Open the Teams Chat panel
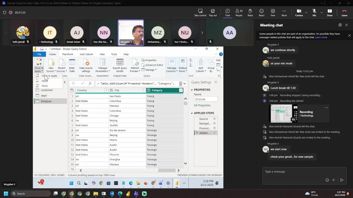 click(228, 12)
